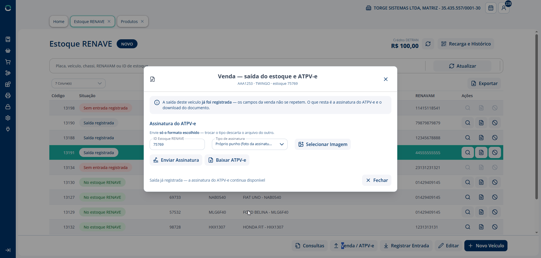Screen dimensions: 541x258
Task: Click the Exportar button
Action: 484,83
